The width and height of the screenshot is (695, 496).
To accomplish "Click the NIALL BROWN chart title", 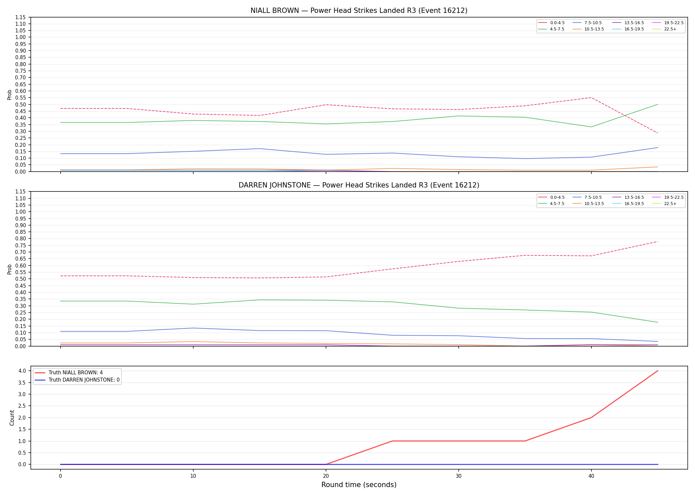I will [359, 11].
